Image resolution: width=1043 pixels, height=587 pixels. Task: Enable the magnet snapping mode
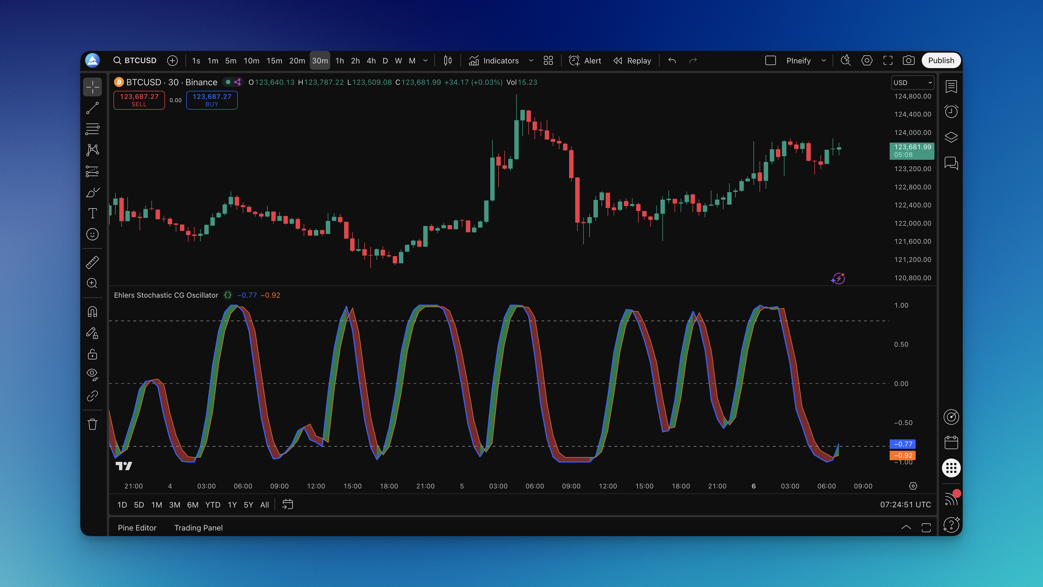pos(92,312)
